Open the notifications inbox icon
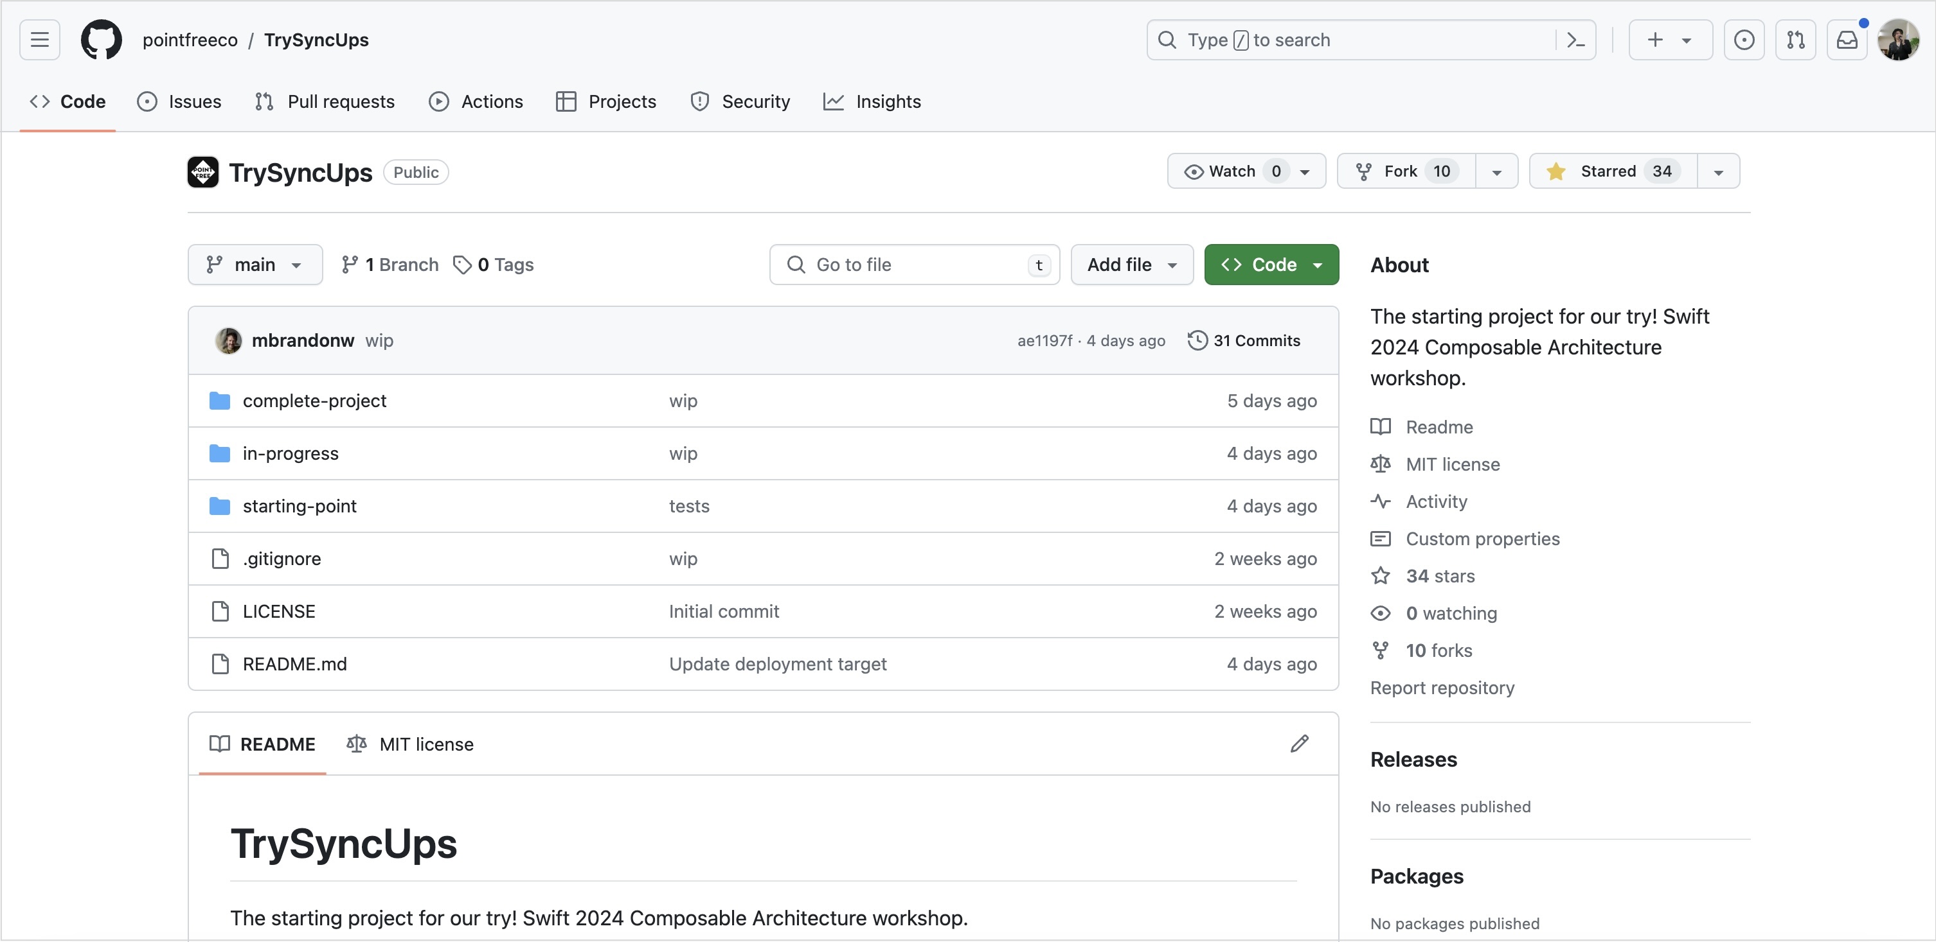 click(x=1847, y=40)
